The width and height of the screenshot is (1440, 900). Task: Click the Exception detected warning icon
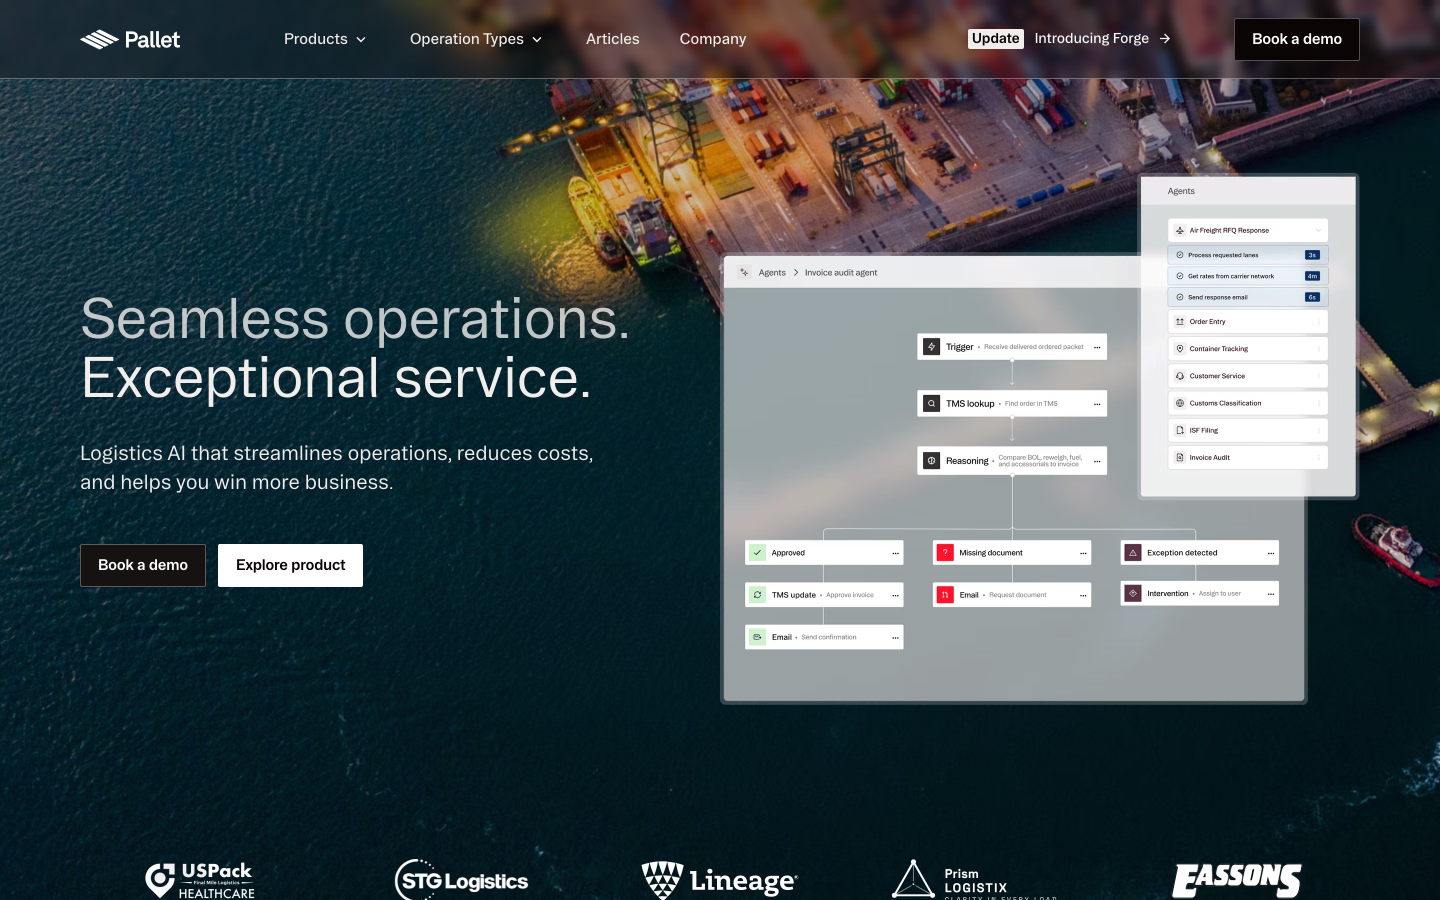pos(1133,552)
